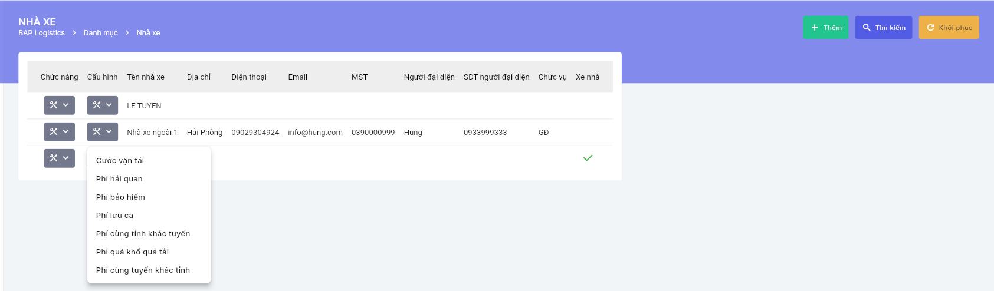Choose Phí hải quan menu option

click(119, 179)
